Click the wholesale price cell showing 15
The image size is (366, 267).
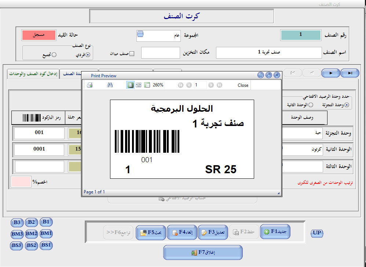(75, 149)
